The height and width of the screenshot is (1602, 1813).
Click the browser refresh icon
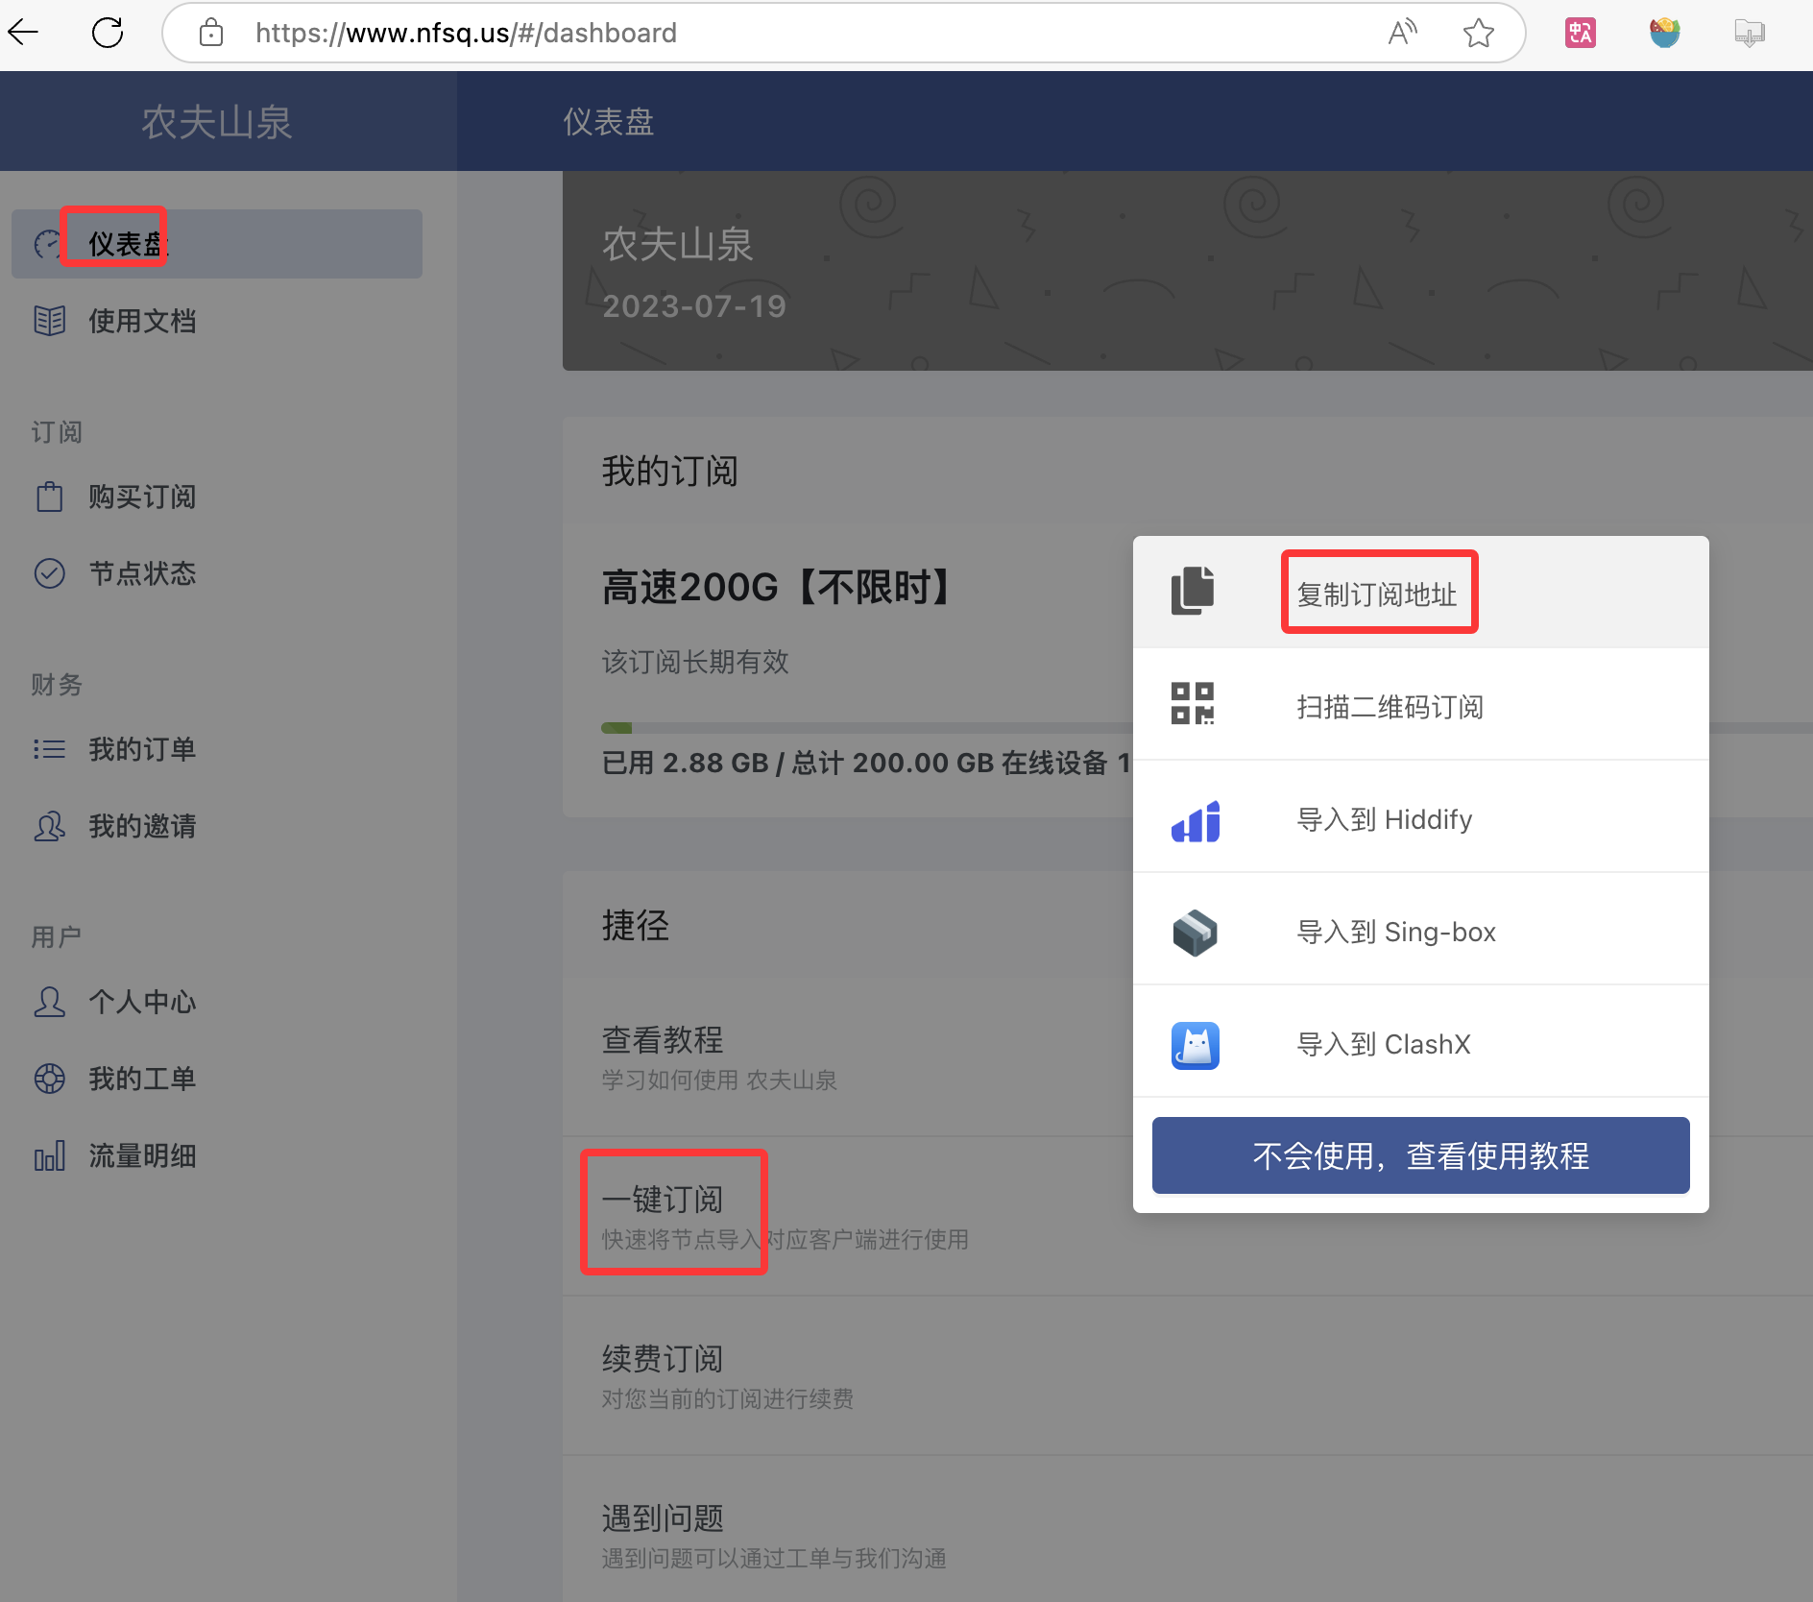click(x=108, y=33)
